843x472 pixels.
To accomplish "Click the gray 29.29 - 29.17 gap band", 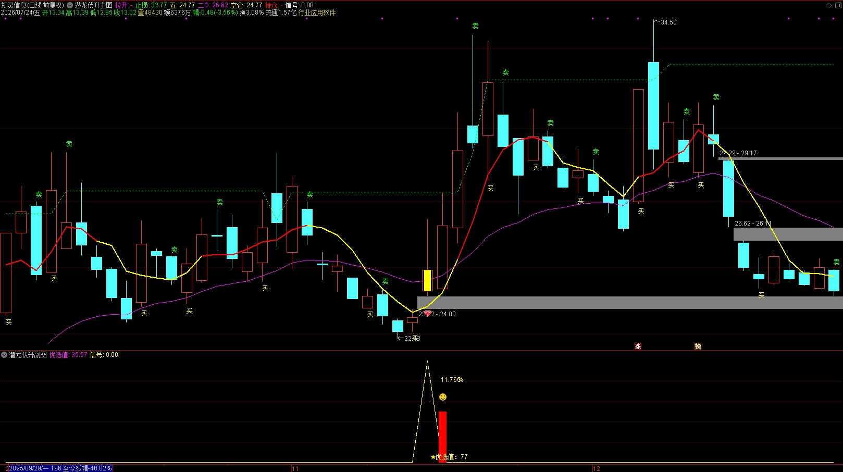I will tap(780, 158).
